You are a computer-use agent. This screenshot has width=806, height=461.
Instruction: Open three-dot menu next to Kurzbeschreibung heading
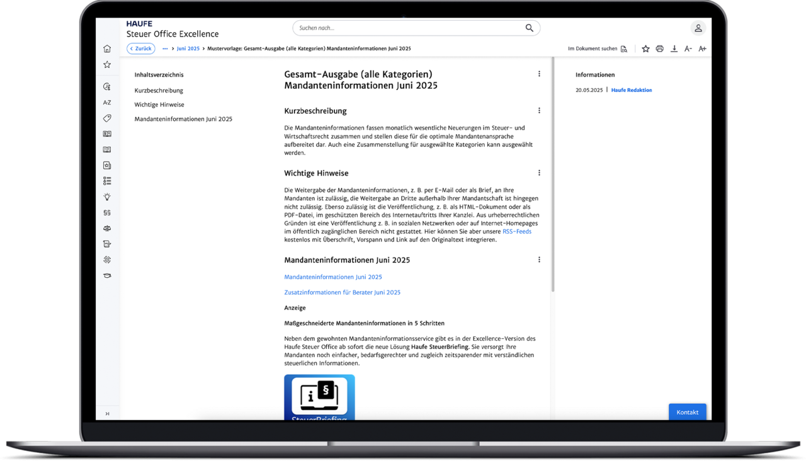coord(539,110)
